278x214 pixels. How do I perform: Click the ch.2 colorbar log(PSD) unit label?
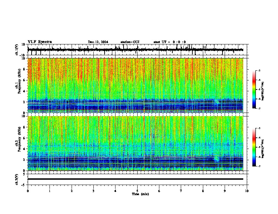pyautogui.click(x=263, y=149)
